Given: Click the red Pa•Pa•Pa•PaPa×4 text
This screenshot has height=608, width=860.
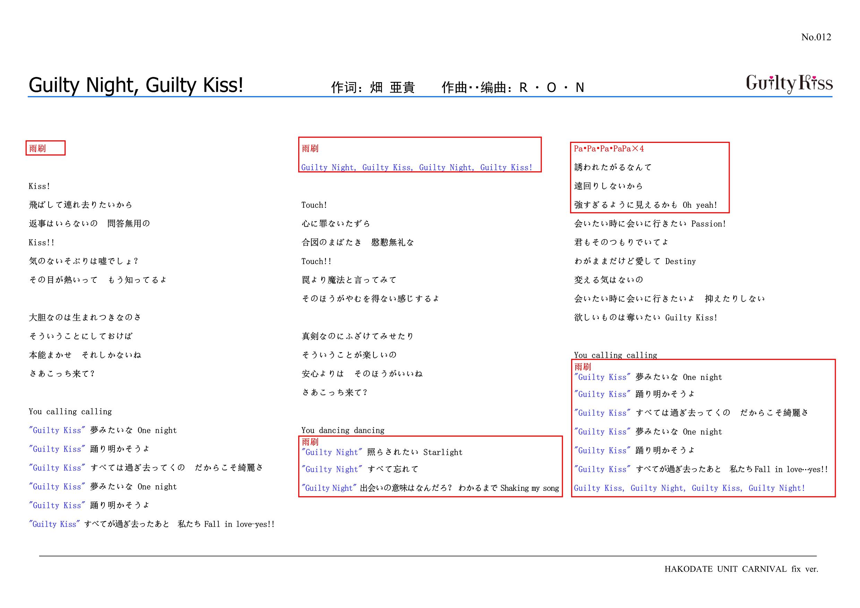Looking at the screenshot, I should point(609,149).
